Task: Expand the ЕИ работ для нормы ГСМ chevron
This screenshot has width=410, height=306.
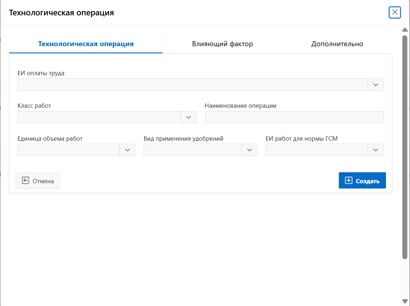Action: (x=376, y=150)
